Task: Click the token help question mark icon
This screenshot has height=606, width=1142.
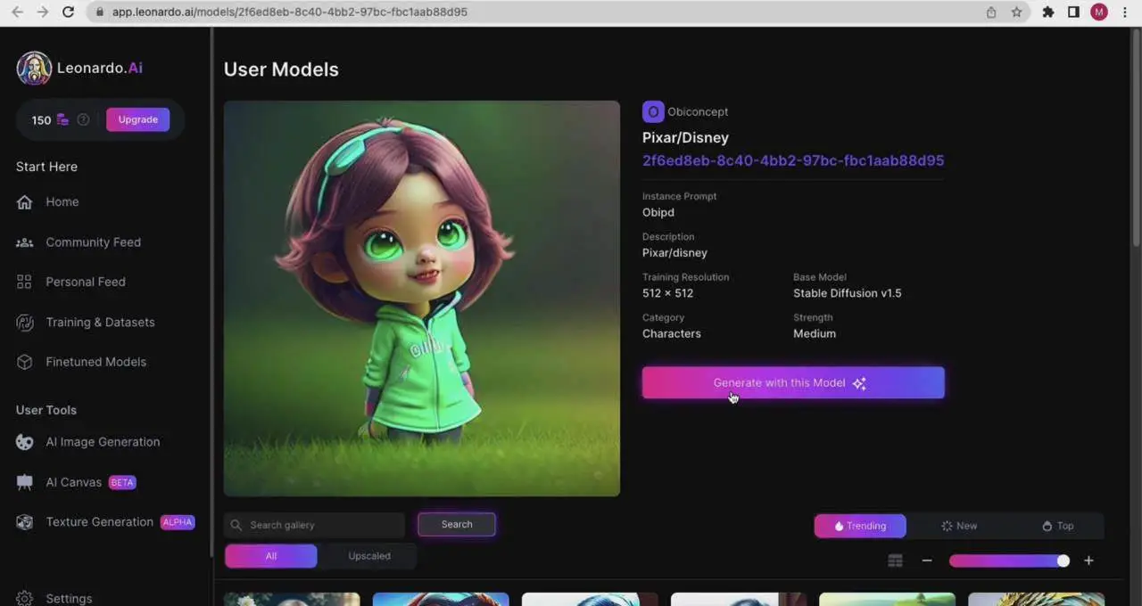Action: 83,119
